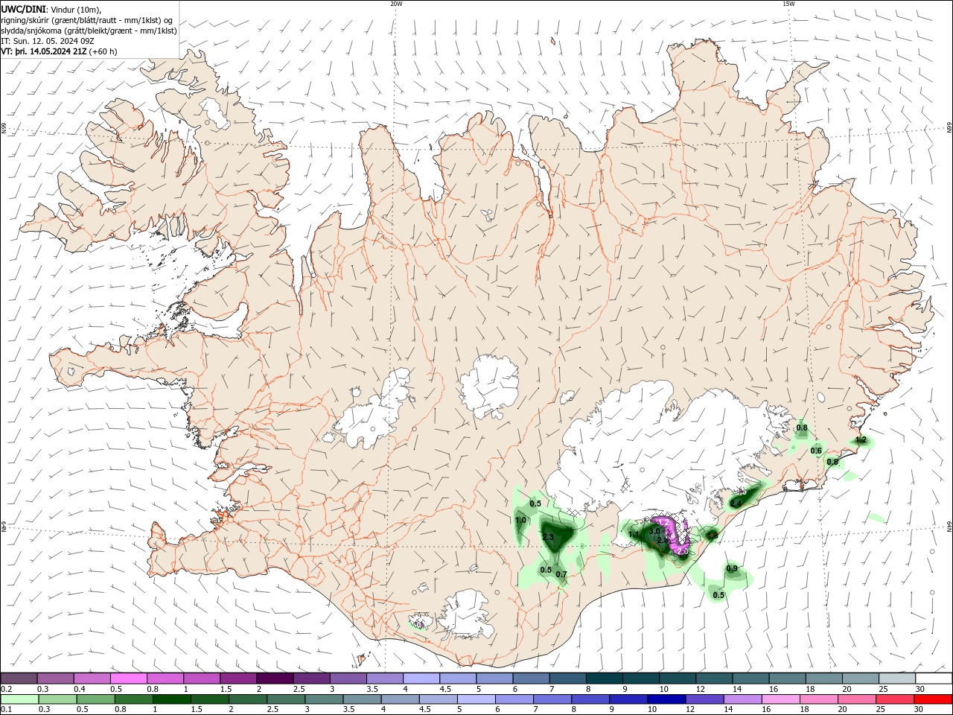Click the 0.7 precipitation value on the map
953x715 pixels.
tap(561, 574)
